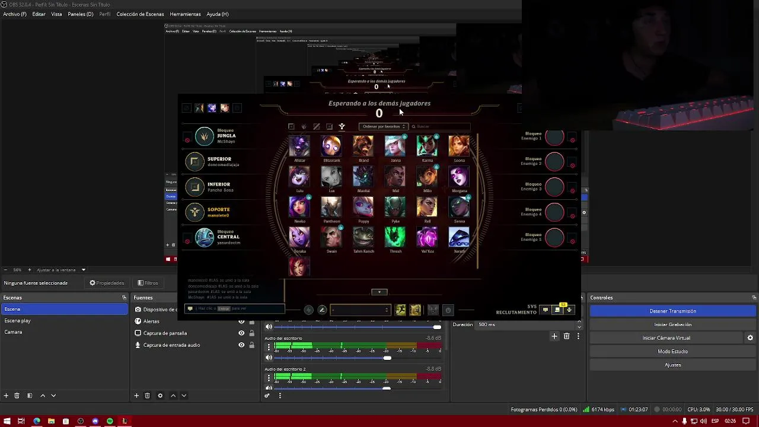This screenshot has width=759, height=427.
Task: Click Detener Transmisión button
Action: point(672,311)
